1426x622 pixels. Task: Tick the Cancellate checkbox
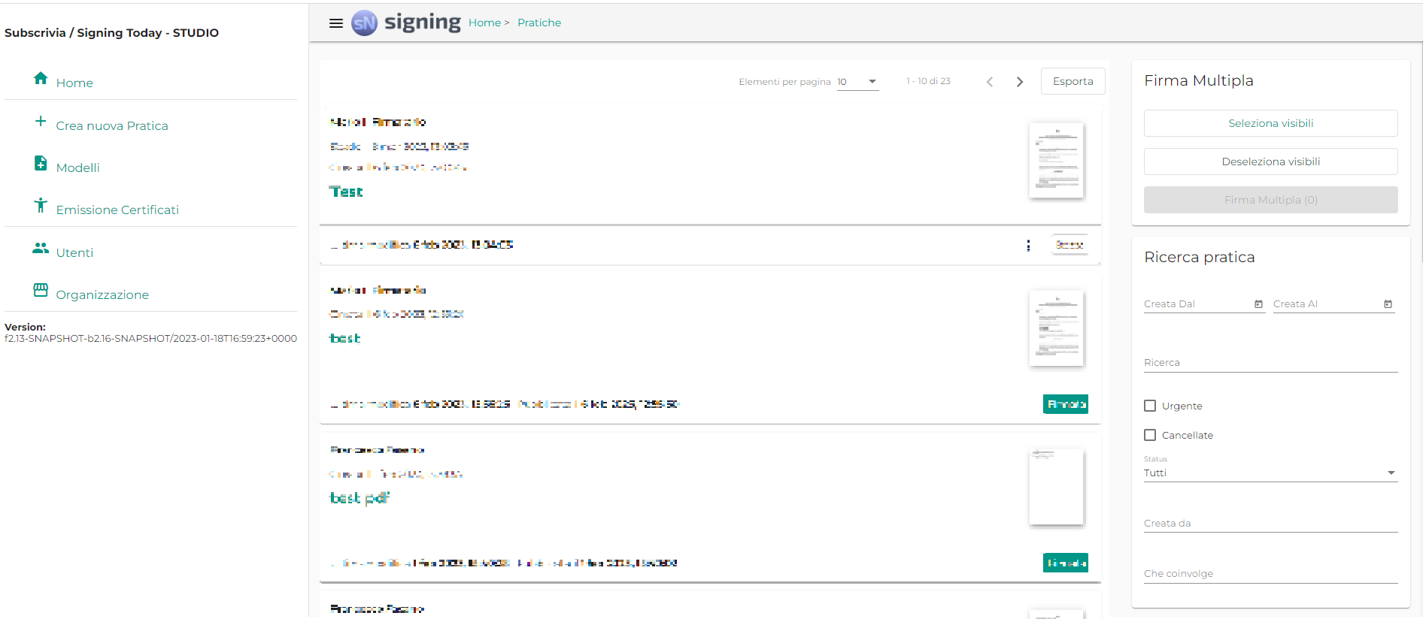click(x=1150, y=436)
